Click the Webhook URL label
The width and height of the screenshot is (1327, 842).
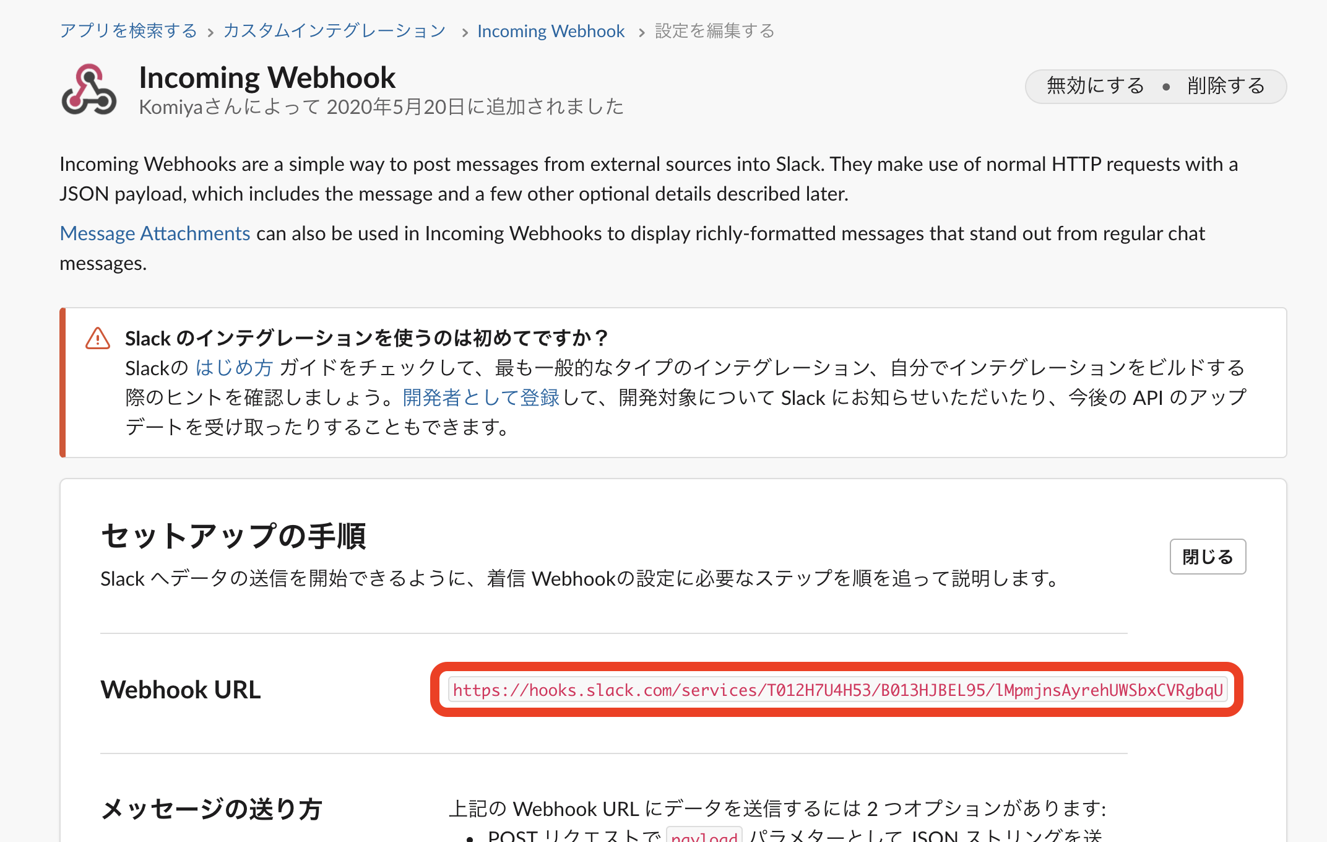(181, 690)
